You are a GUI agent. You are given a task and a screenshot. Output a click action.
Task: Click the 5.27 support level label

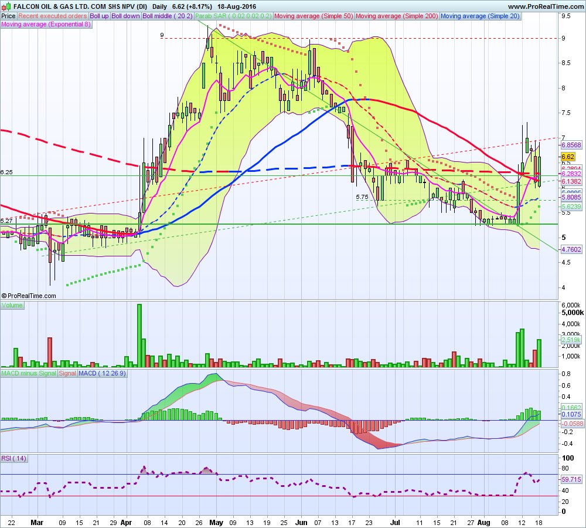click(x=6, y=221)
